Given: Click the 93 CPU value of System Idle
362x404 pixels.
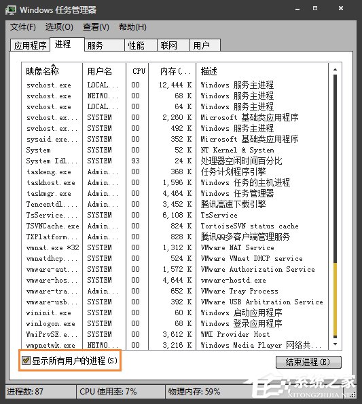Looking at the screenshot, I should (135, 161).
